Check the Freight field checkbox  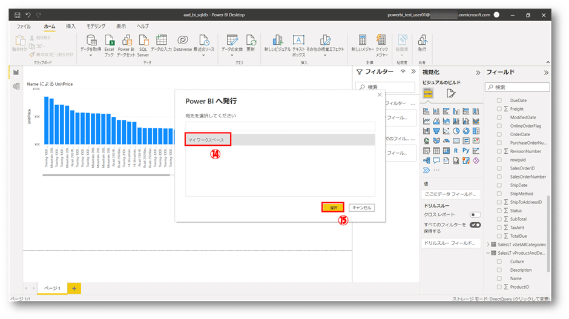[x=499, y=109]
